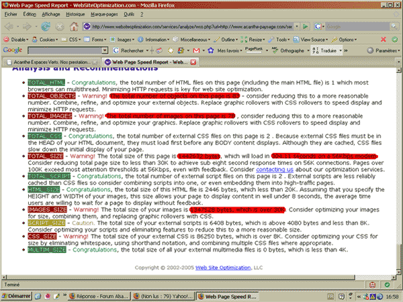Viewport: 403px width, 302px height.
Task: Open the CSS developer menu
Action: pyautogui.click(x=71, y=40)
